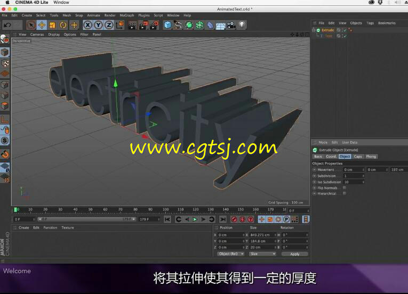The height and width of the screenshot is (294, 408).
Task: Click the Iso Subdivision stepper arrows
Action: click(363, 182)
